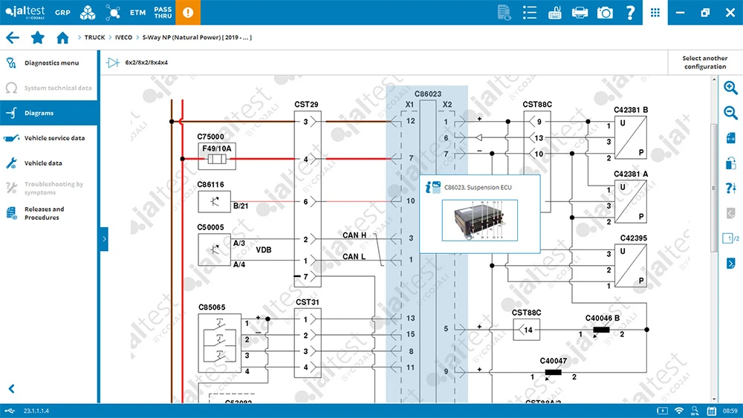
Task: Click the C40046 B component
Action: pos(601,330)
